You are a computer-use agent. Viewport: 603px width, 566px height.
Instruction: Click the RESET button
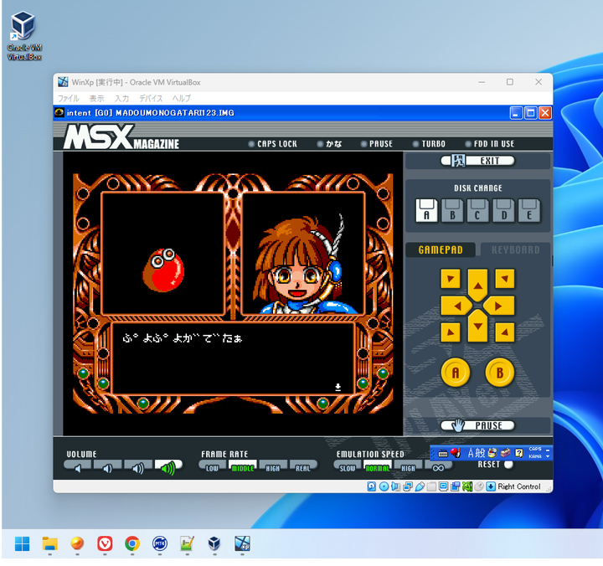coord(508,465)
